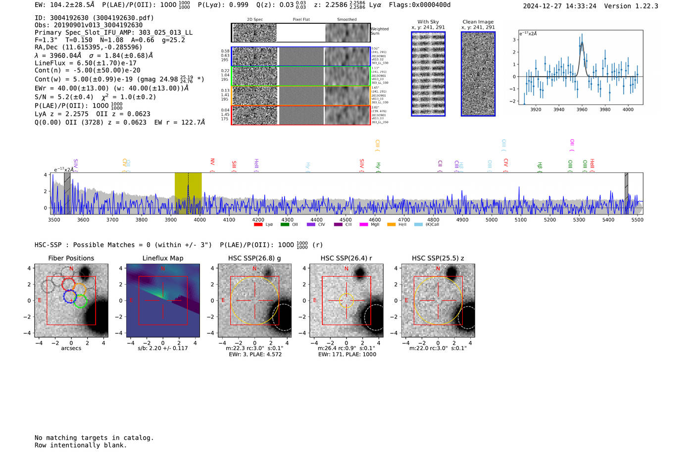Click the Gaussian emission line fit plot

pos(581,67)
